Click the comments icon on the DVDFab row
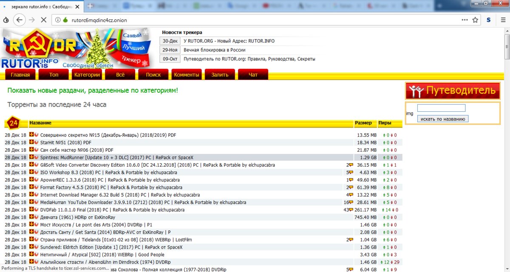Screen dimensions: 510x272 tap(351, 210)
